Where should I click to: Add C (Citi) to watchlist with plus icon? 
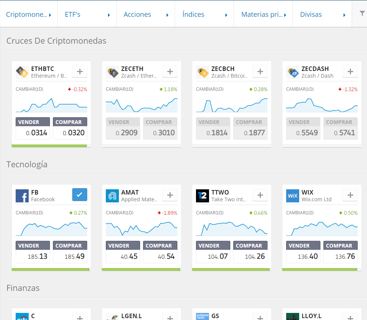(x=80, y=317)
